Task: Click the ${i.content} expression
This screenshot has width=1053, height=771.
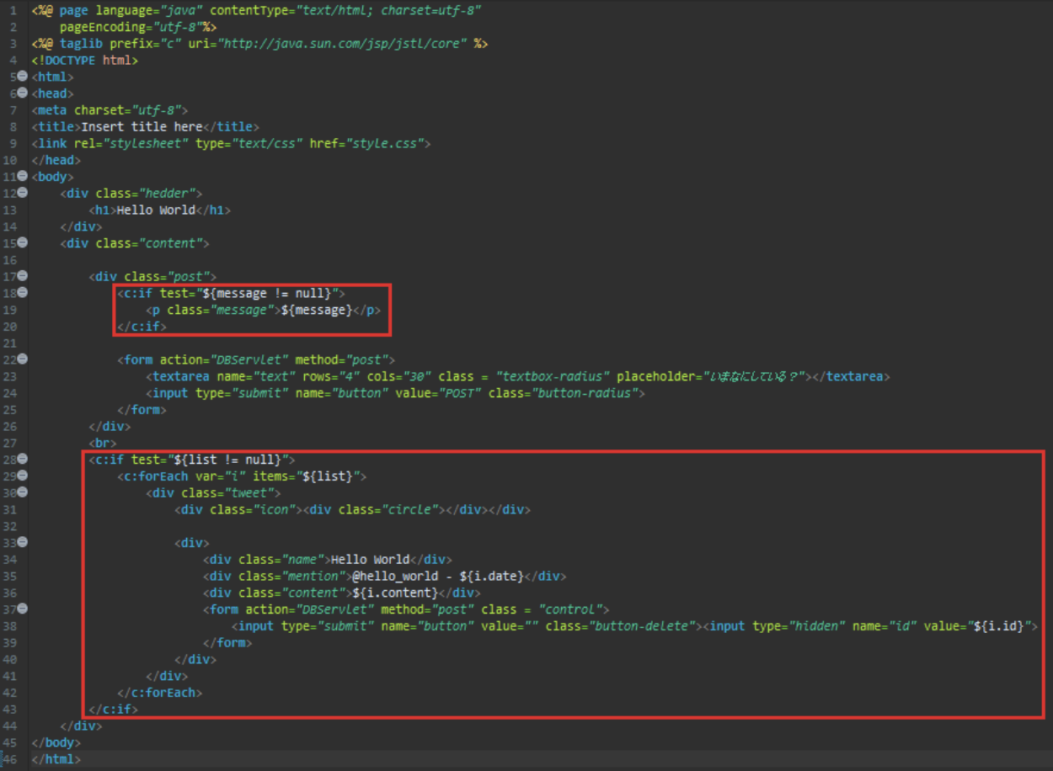Action: click(x=395, y=593)
